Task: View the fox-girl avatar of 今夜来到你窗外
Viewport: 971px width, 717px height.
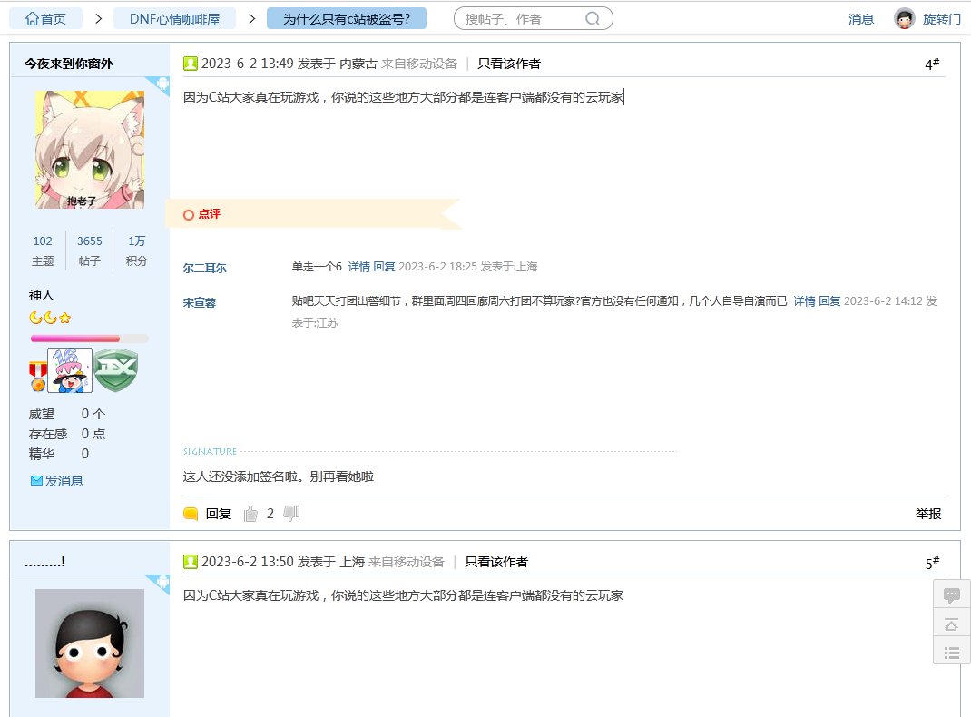Action: [90, 149]
